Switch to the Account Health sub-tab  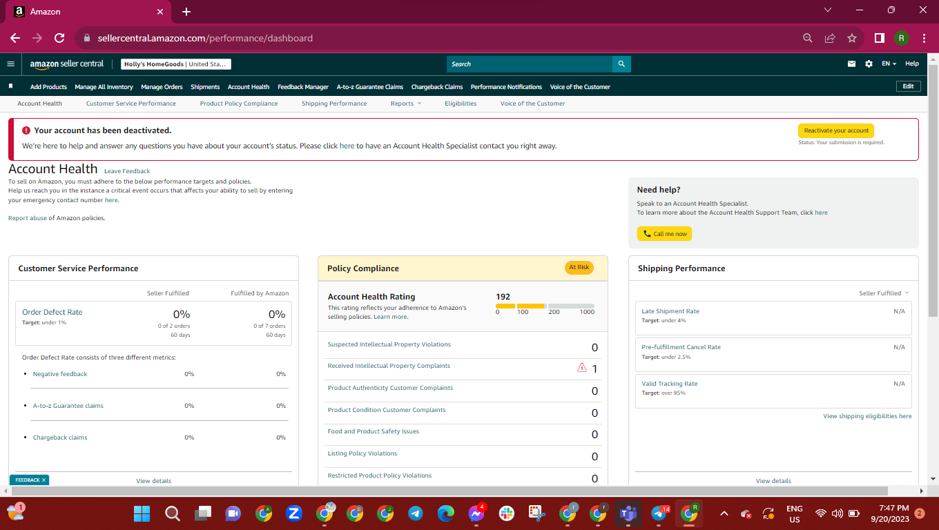pyautogui.click(x=40, y=104)
